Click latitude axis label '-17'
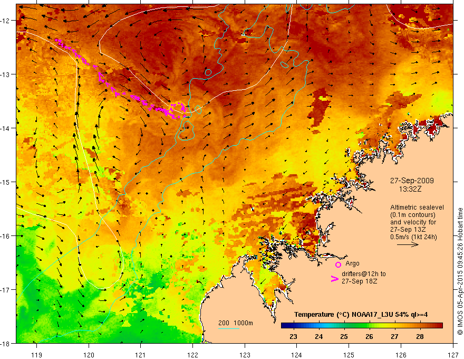The image size is (464, 359). click(6, 289)
